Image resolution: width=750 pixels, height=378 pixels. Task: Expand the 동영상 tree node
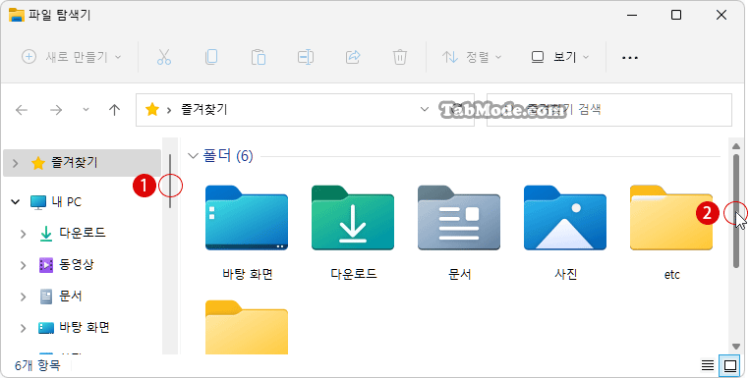tap(23, 265)
